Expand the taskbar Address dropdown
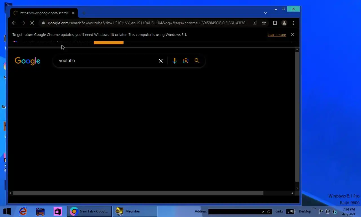 point(263,212)
